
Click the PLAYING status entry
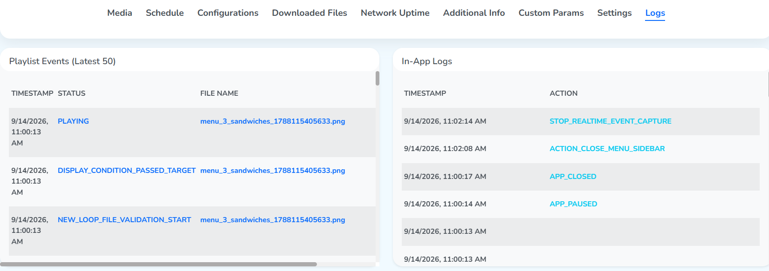(73, 121)
